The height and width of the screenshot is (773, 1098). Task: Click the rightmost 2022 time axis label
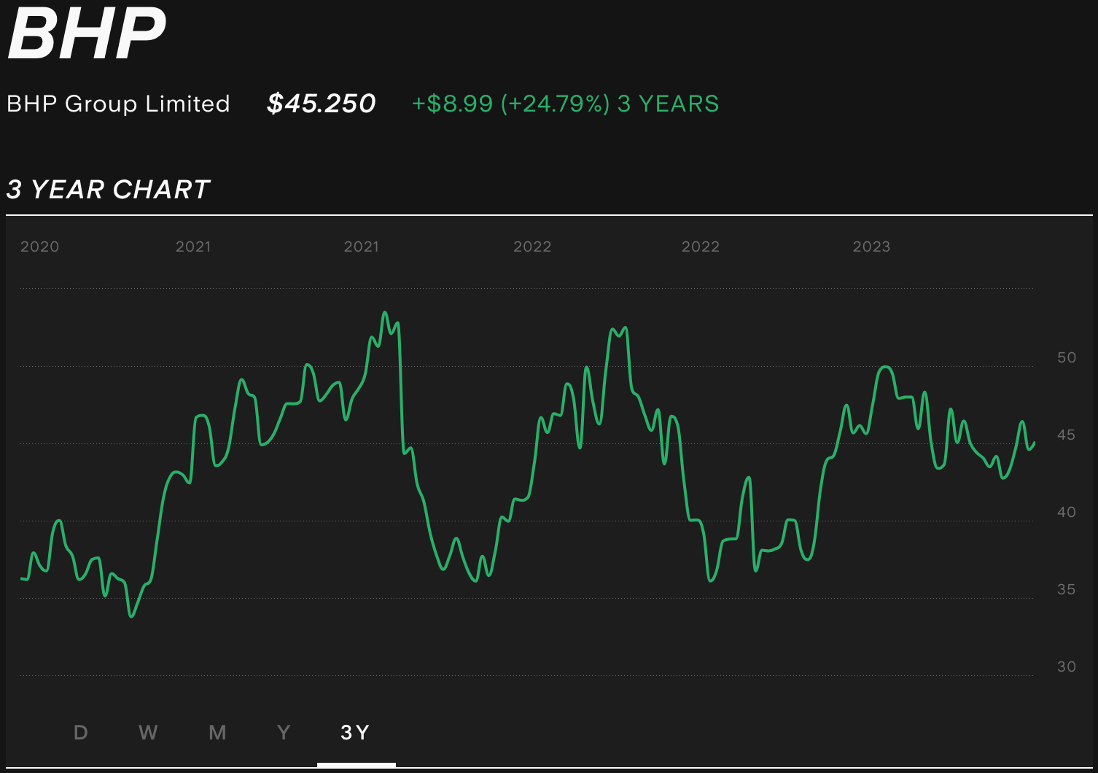pos(700,246)
